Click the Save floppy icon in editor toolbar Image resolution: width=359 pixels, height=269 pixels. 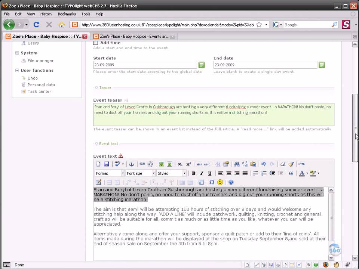click(107, 164)
